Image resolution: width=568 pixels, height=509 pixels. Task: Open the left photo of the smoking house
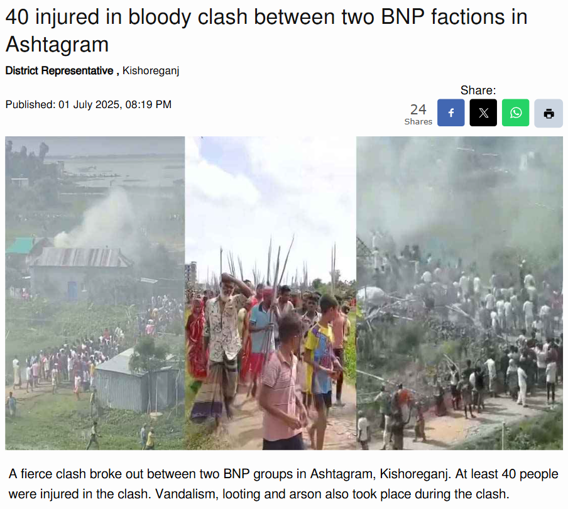pos(95,293)
